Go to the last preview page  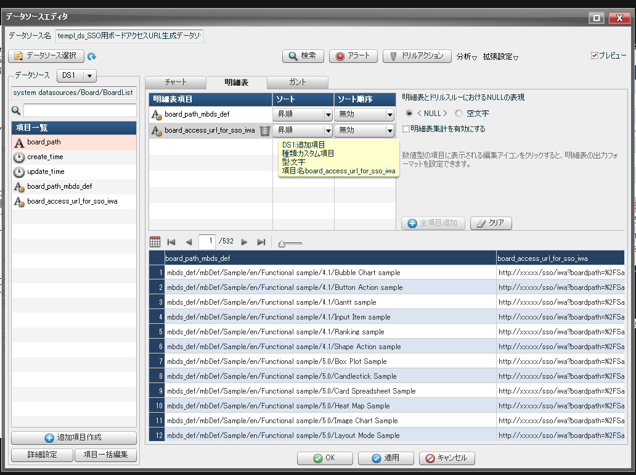point(261,242)
